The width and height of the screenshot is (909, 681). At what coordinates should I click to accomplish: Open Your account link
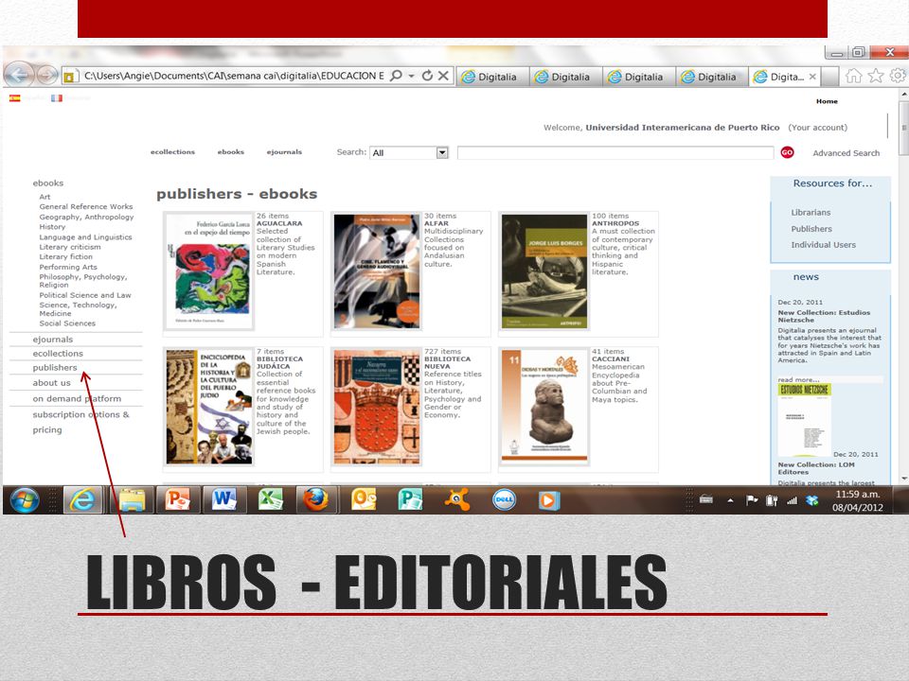pyautogui.click(x=817, y=128)
